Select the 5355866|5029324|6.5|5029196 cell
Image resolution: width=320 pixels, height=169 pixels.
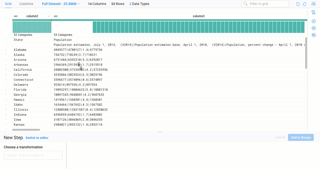point(178,75)
